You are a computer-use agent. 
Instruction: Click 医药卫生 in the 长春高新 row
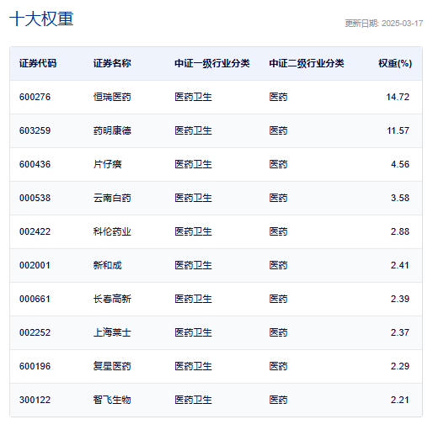pos(193,299)
